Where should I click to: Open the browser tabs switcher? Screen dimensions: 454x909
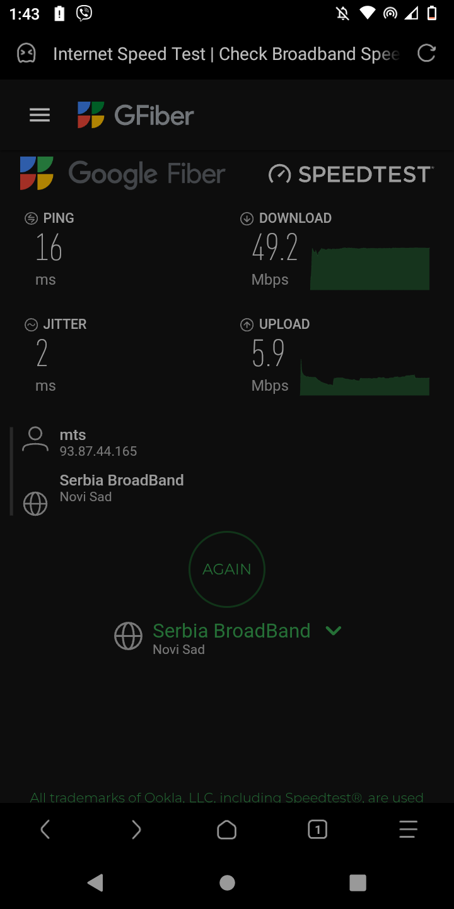(318, 829)
